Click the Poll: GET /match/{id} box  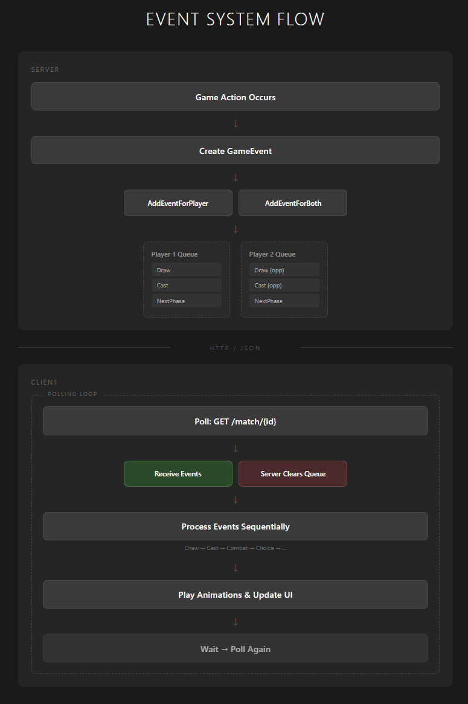point(235,421)
